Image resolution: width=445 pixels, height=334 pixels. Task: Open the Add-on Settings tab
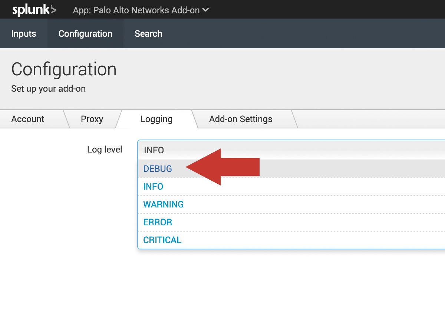point(241,119)
